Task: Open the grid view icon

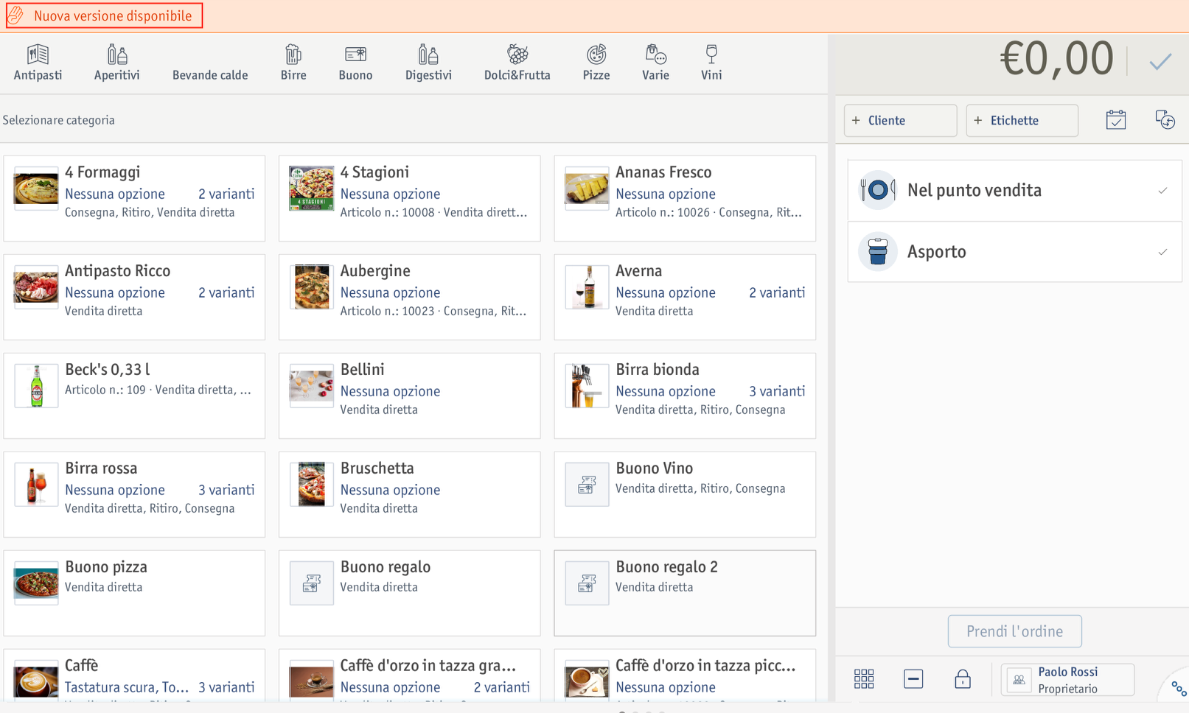Action: coord(864,678)
